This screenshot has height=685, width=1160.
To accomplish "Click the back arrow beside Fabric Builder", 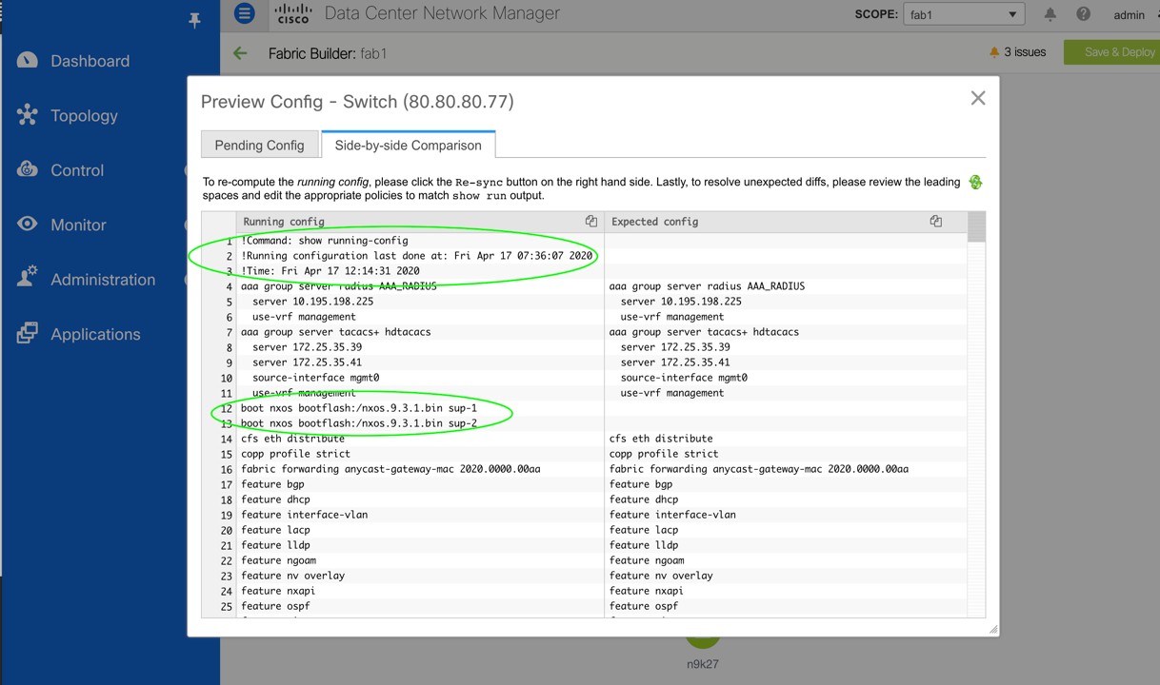I will point(240,53).
